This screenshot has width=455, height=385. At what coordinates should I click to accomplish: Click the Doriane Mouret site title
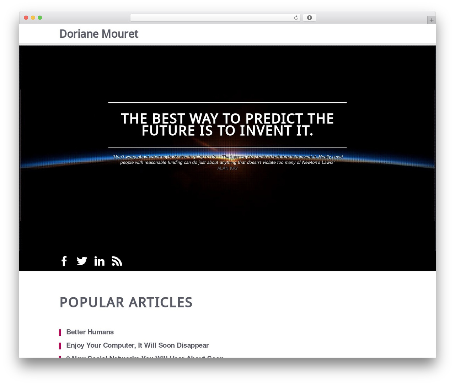point(99,34)
